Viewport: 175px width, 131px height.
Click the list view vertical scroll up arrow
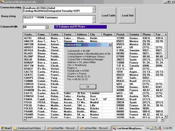(x=166, y=34)
